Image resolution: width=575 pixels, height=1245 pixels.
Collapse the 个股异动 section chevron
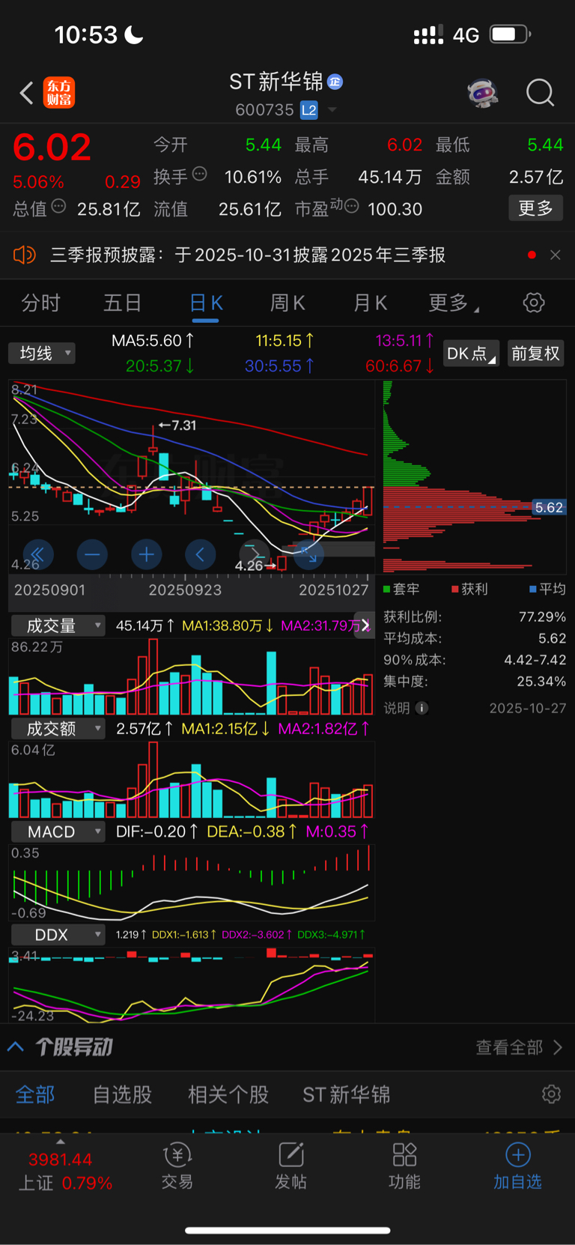click(16, 1046)
